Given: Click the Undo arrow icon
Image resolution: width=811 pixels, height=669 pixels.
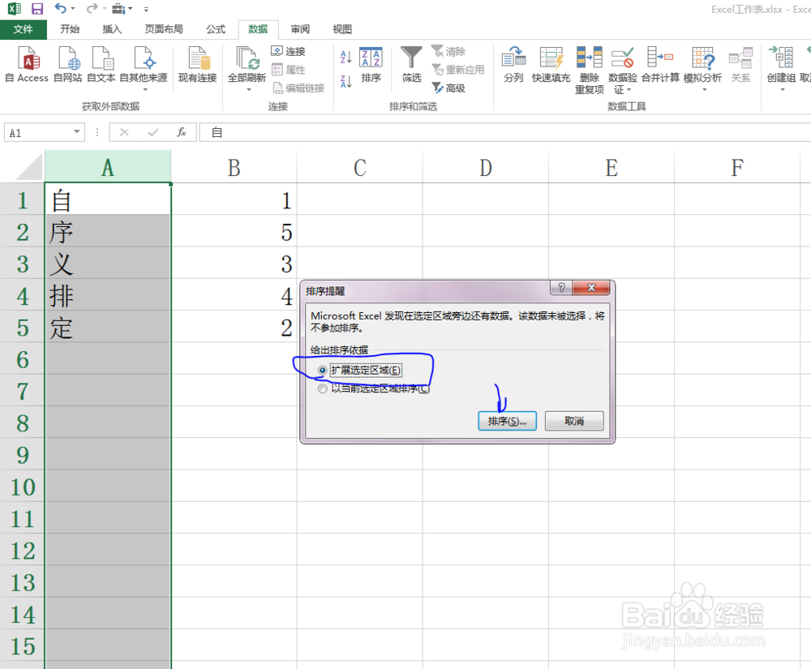Looking at the screenshot, I should pos(61,8).
